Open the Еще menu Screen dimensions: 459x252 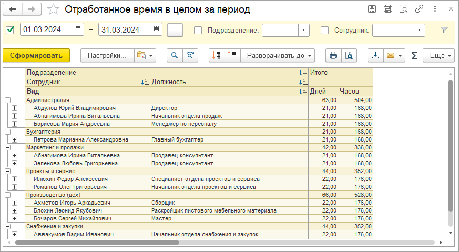440,55
